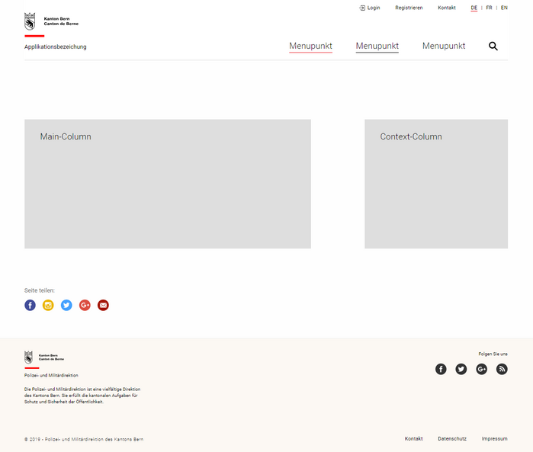Click the Context-Column heading
Viewport: 533px width, 452px height.
411,136
